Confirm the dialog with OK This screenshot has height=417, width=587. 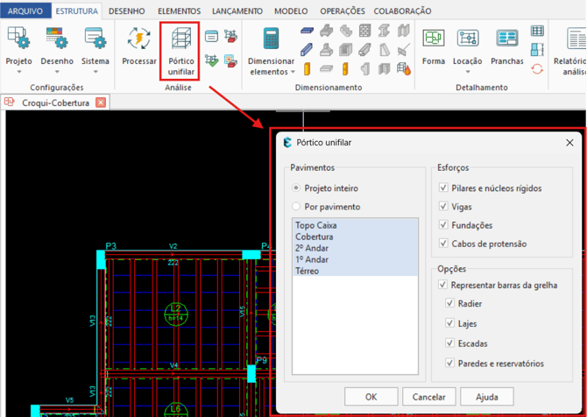(371, 397)
